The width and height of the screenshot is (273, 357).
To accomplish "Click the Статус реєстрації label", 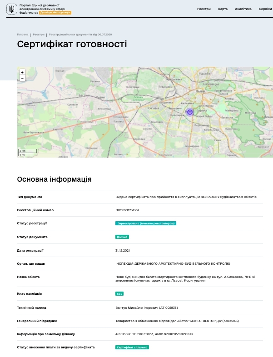I will [32, 223].
